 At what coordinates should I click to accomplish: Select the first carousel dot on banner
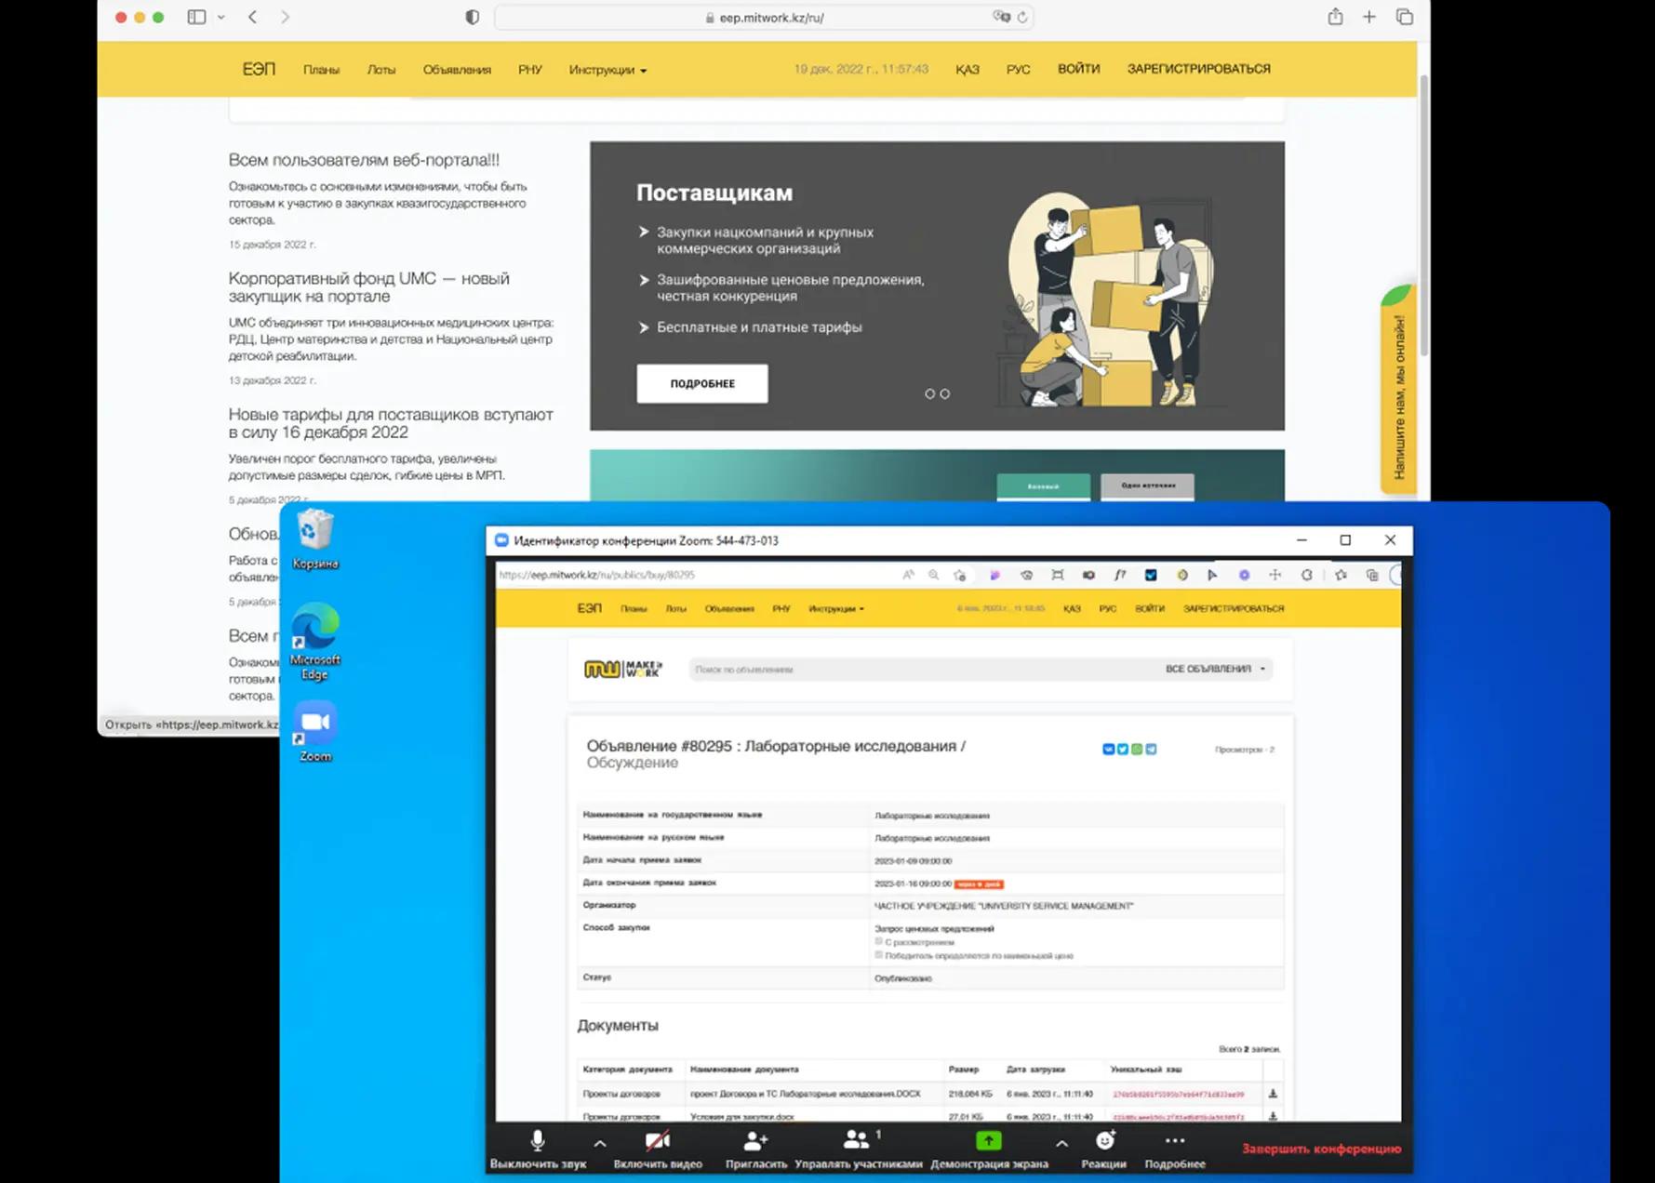(x=929, y=394)
